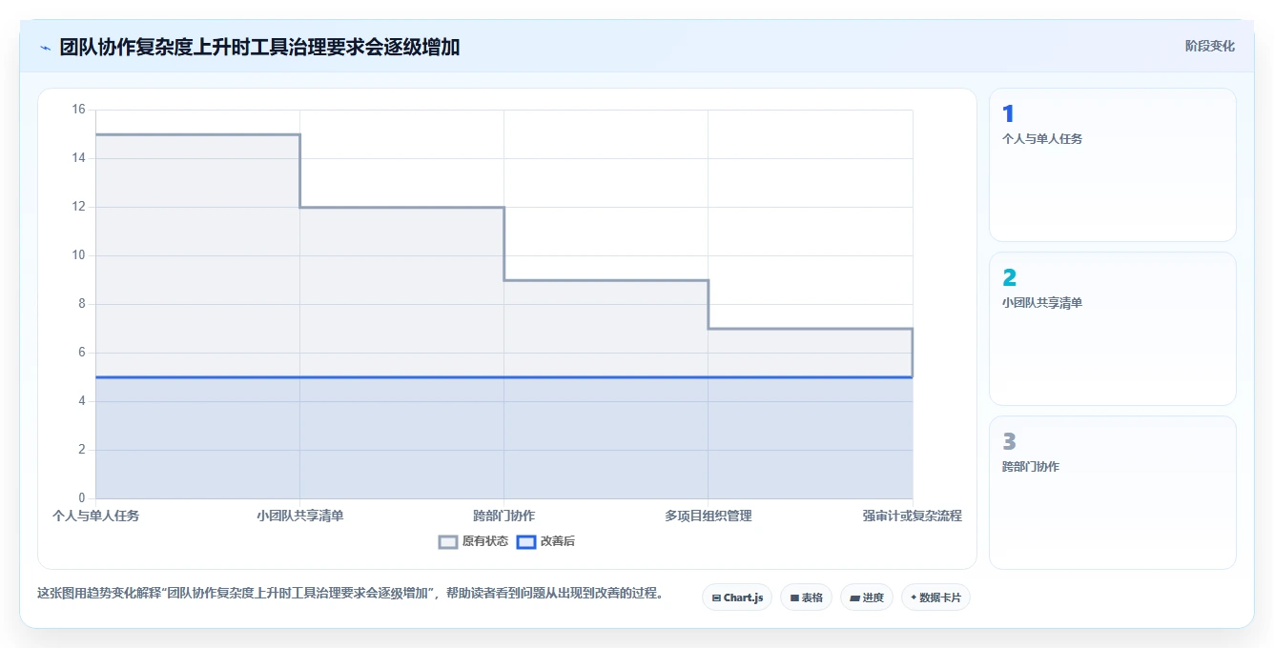
Task: Click the blue 改善后 legend color box
Action: 526,541
